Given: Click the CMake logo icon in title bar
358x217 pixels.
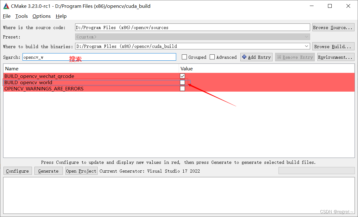Looking at the screenshot, I should pos(6,6).
